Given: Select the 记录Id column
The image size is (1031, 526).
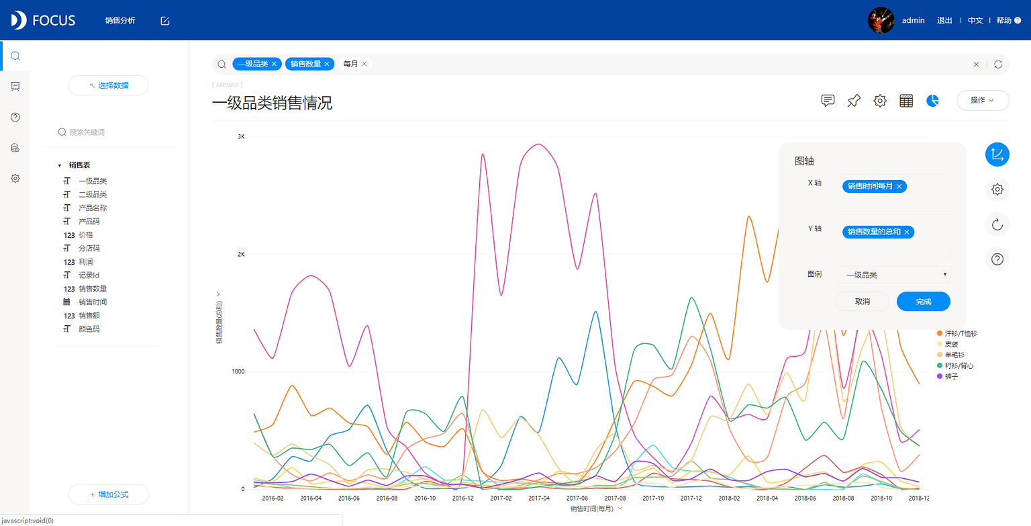Looking at the screenshot, I should [x=89, y=275].
